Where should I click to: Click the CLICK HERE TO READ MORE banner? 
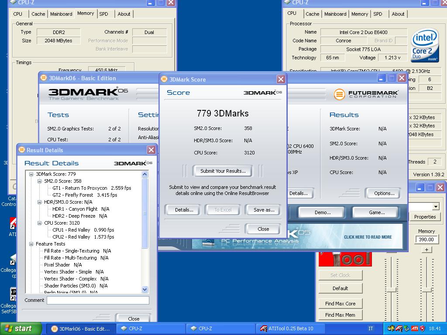pyautogui.click(x=368, y=237)
